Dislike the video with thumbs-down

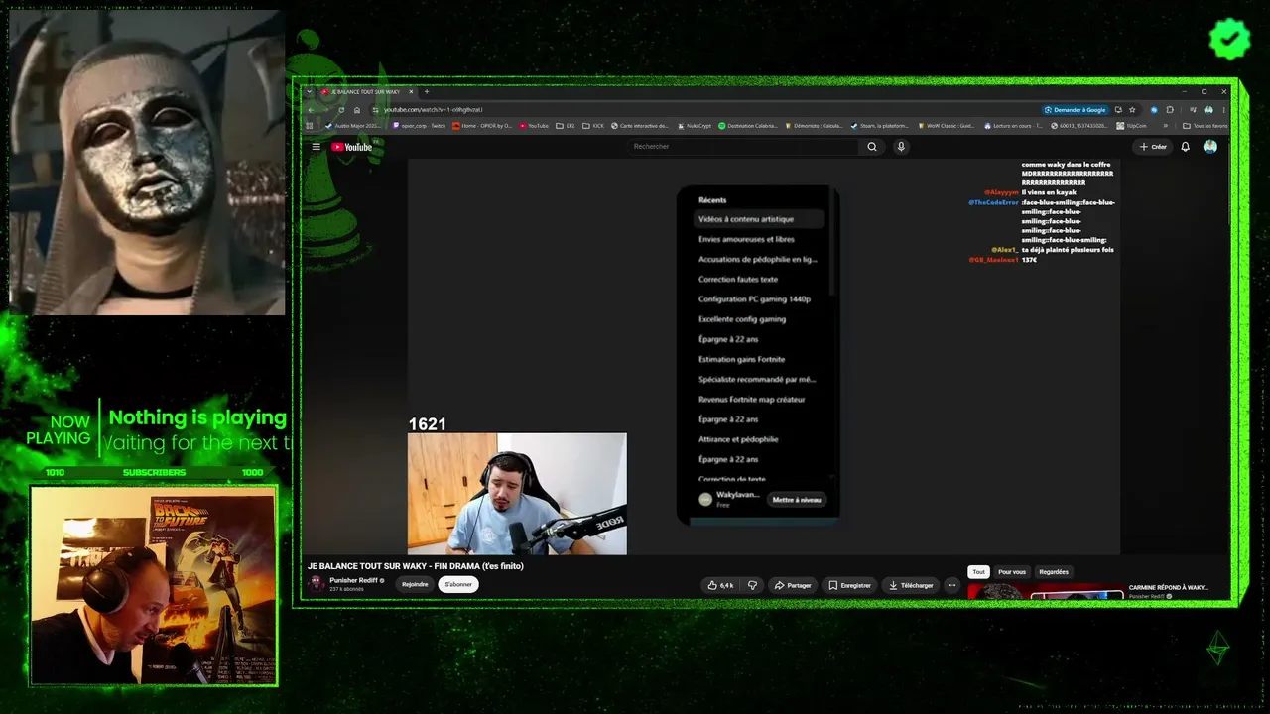(x=752, y=585)
